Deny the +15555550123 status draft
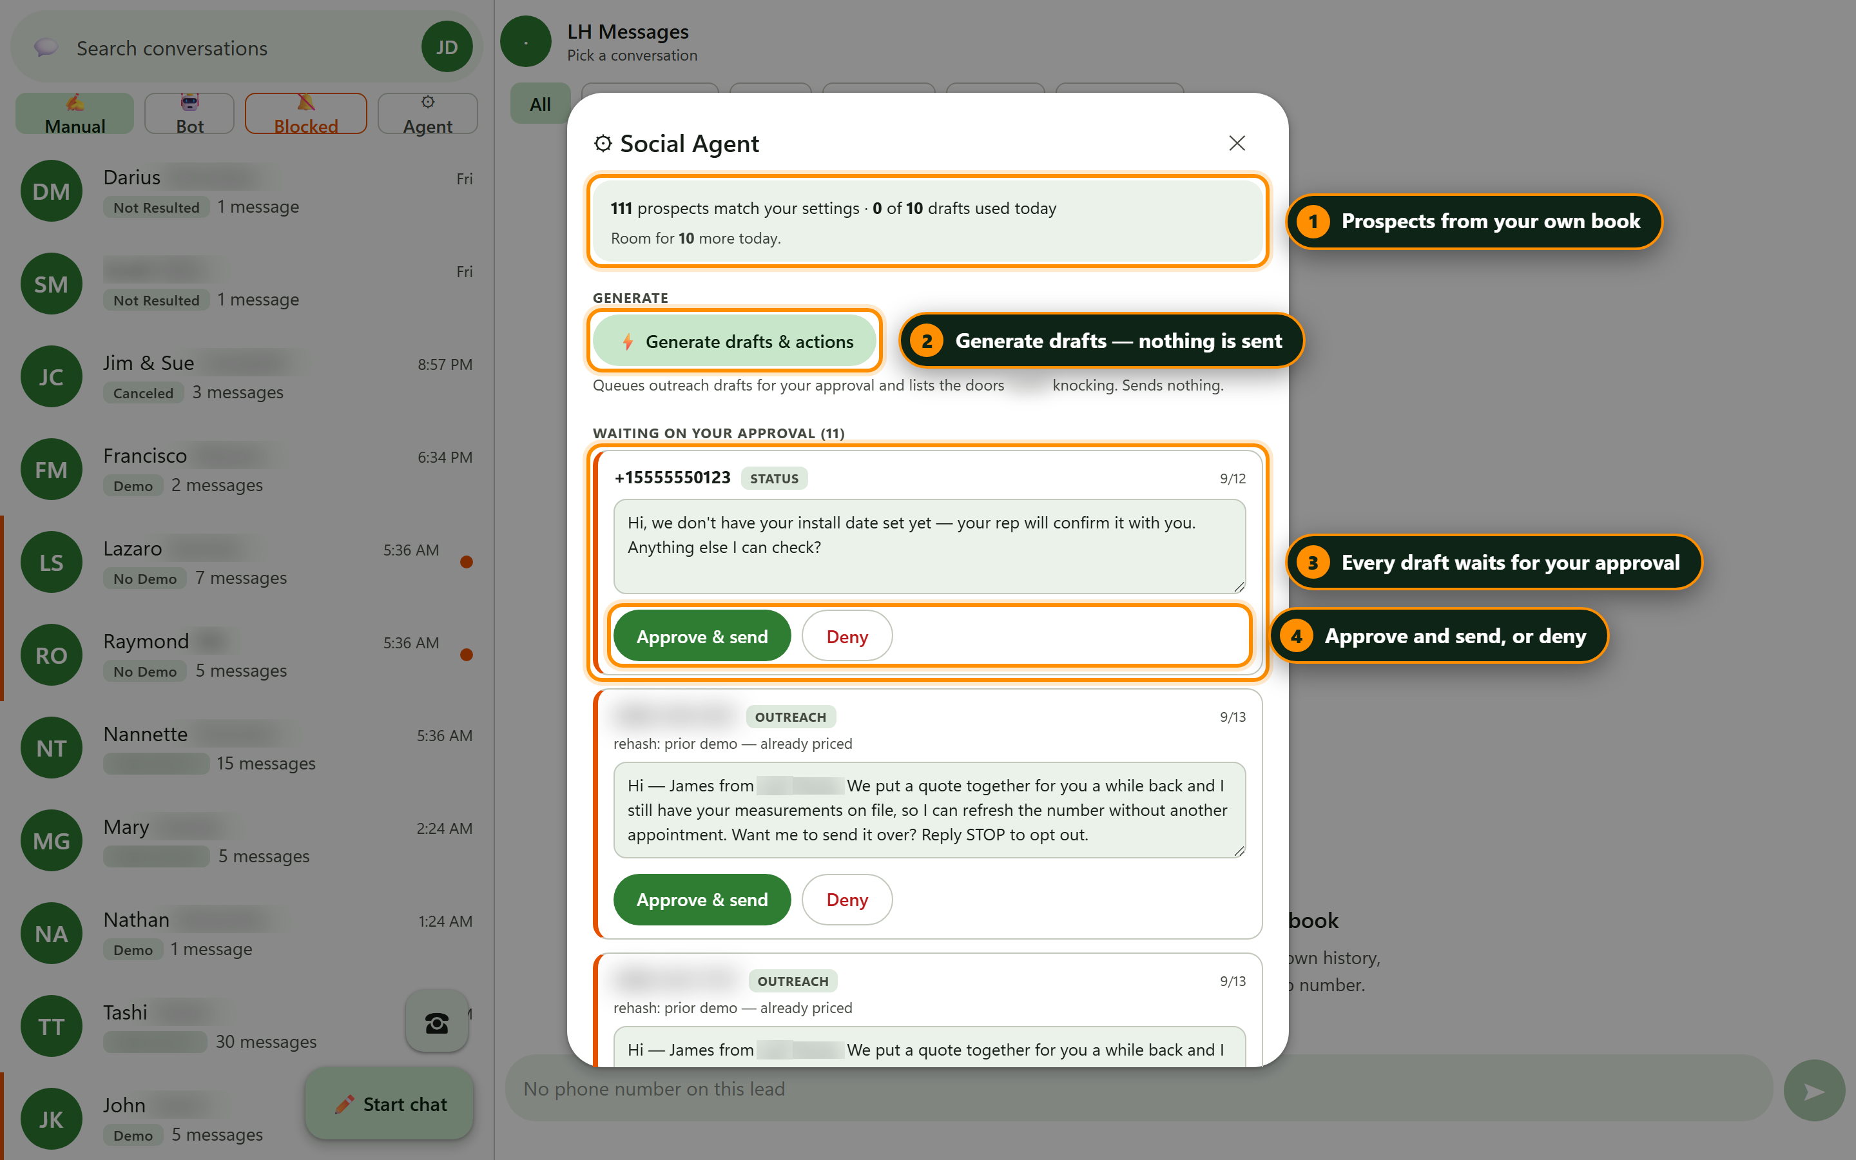Screen dimensions: 1856x1160 point(847,636)
